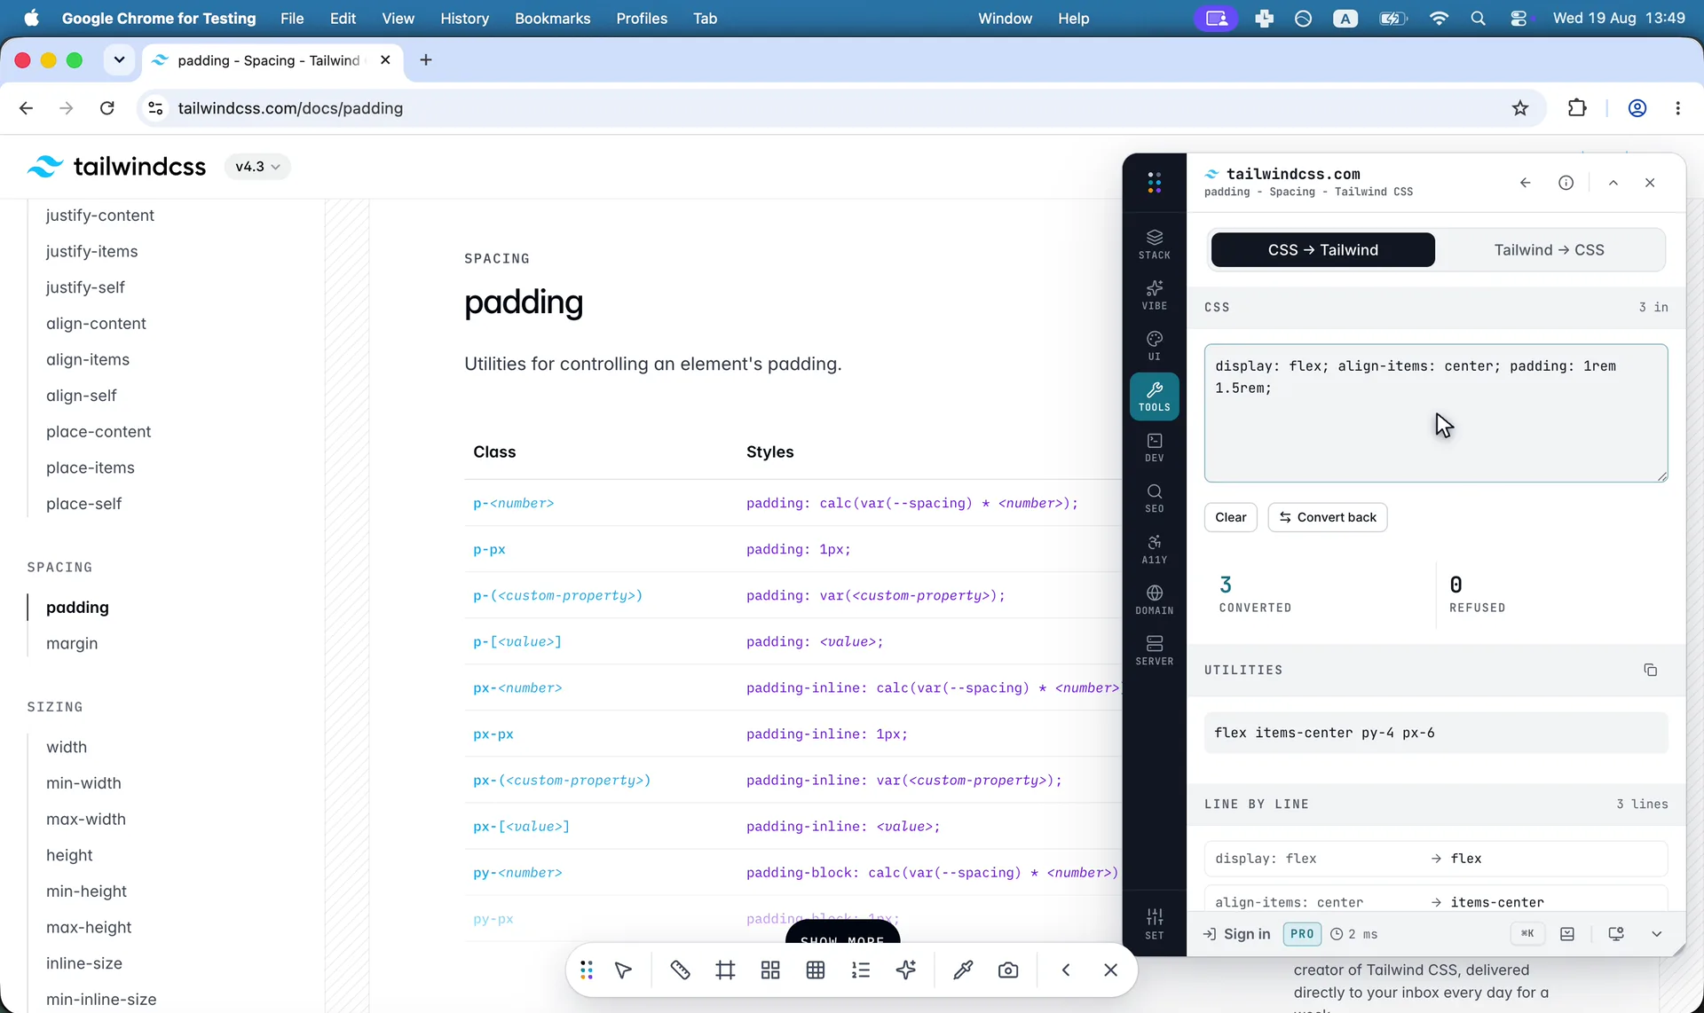Open Chrome three-dot menu
Viewport: 1704px width, 1013px height.
point(1677,108)
